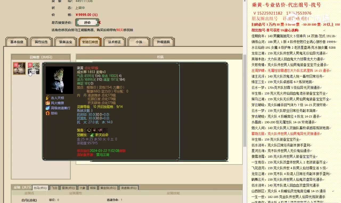The width and height of the screenshot is (341, 203).
Task: Open the 小孩 tab
Action: coord(139,42)
